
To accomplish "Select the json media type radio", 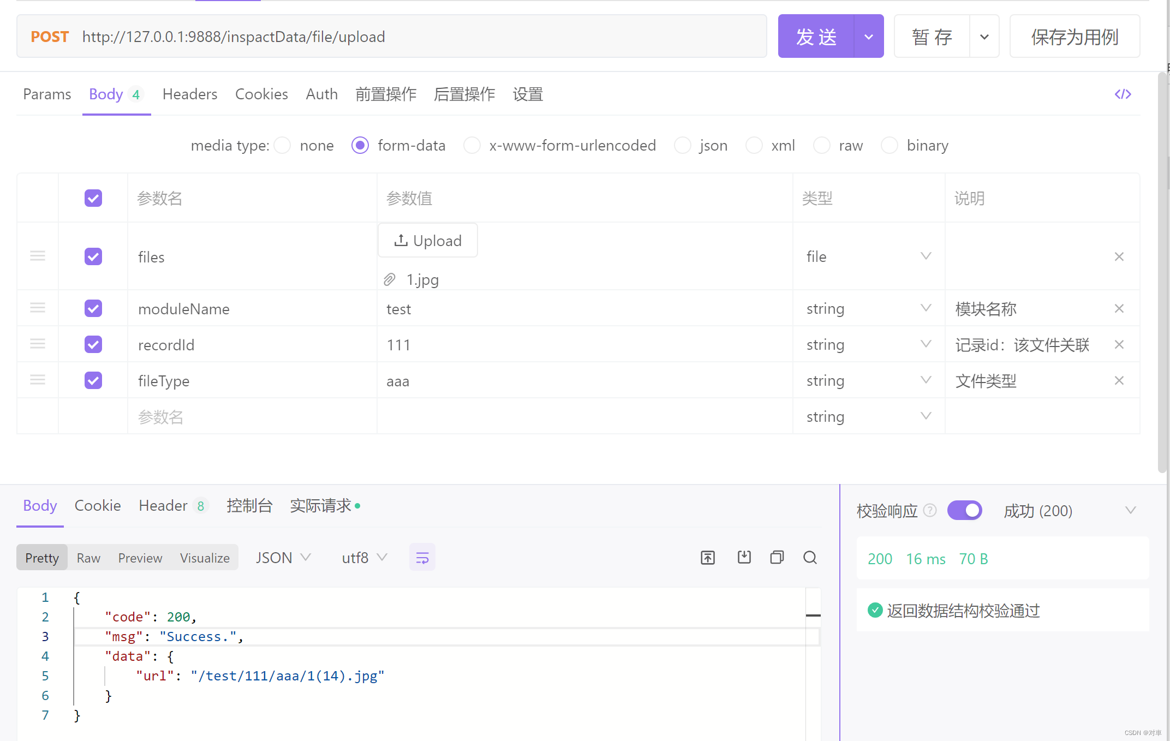I will (x=683, y=146).
